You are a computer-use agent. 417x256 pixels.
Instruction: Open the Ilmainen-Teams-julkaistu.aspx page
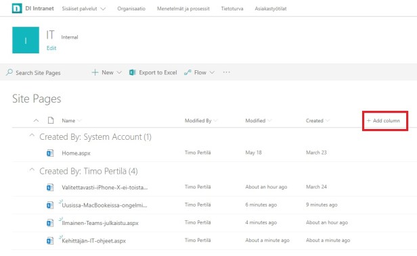[x=100, y=223]
